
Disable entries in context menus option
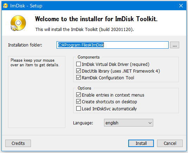coord(78,95)
